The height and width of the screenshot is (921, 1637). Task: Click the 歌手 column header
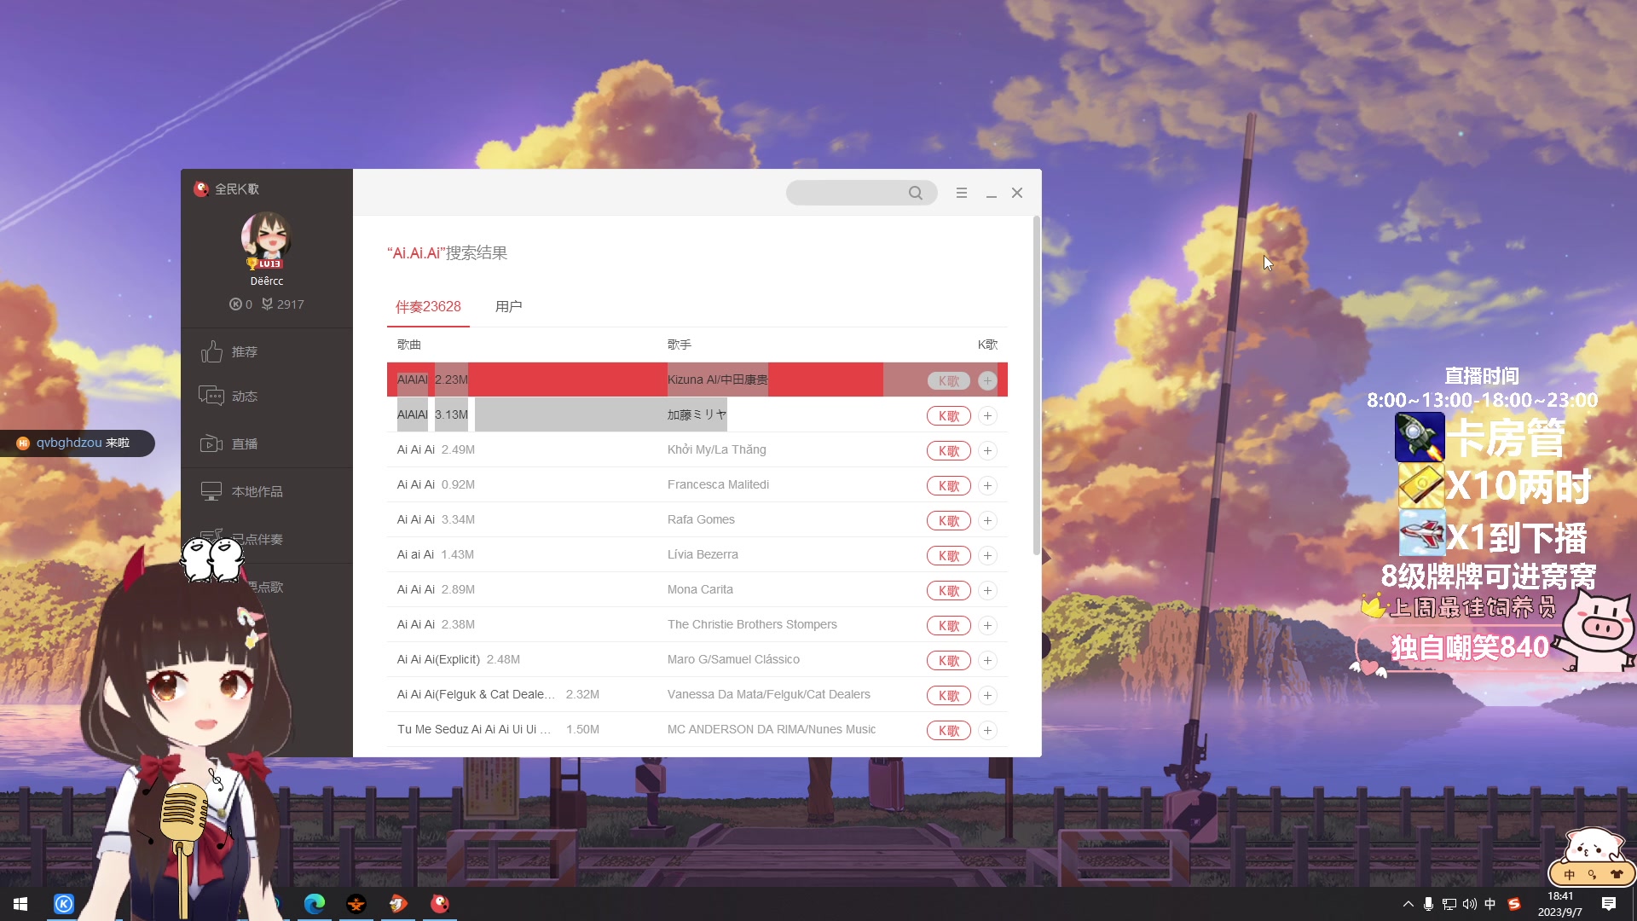pyautogui.click(x=680, y=345)
